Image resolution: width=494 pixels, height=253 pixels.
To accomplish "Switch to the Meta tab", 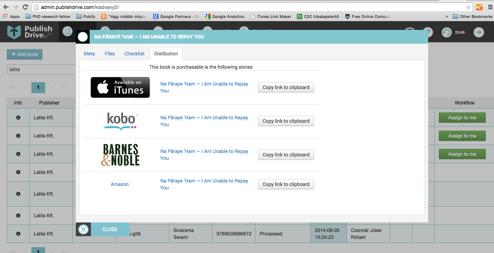I will 89,54.
